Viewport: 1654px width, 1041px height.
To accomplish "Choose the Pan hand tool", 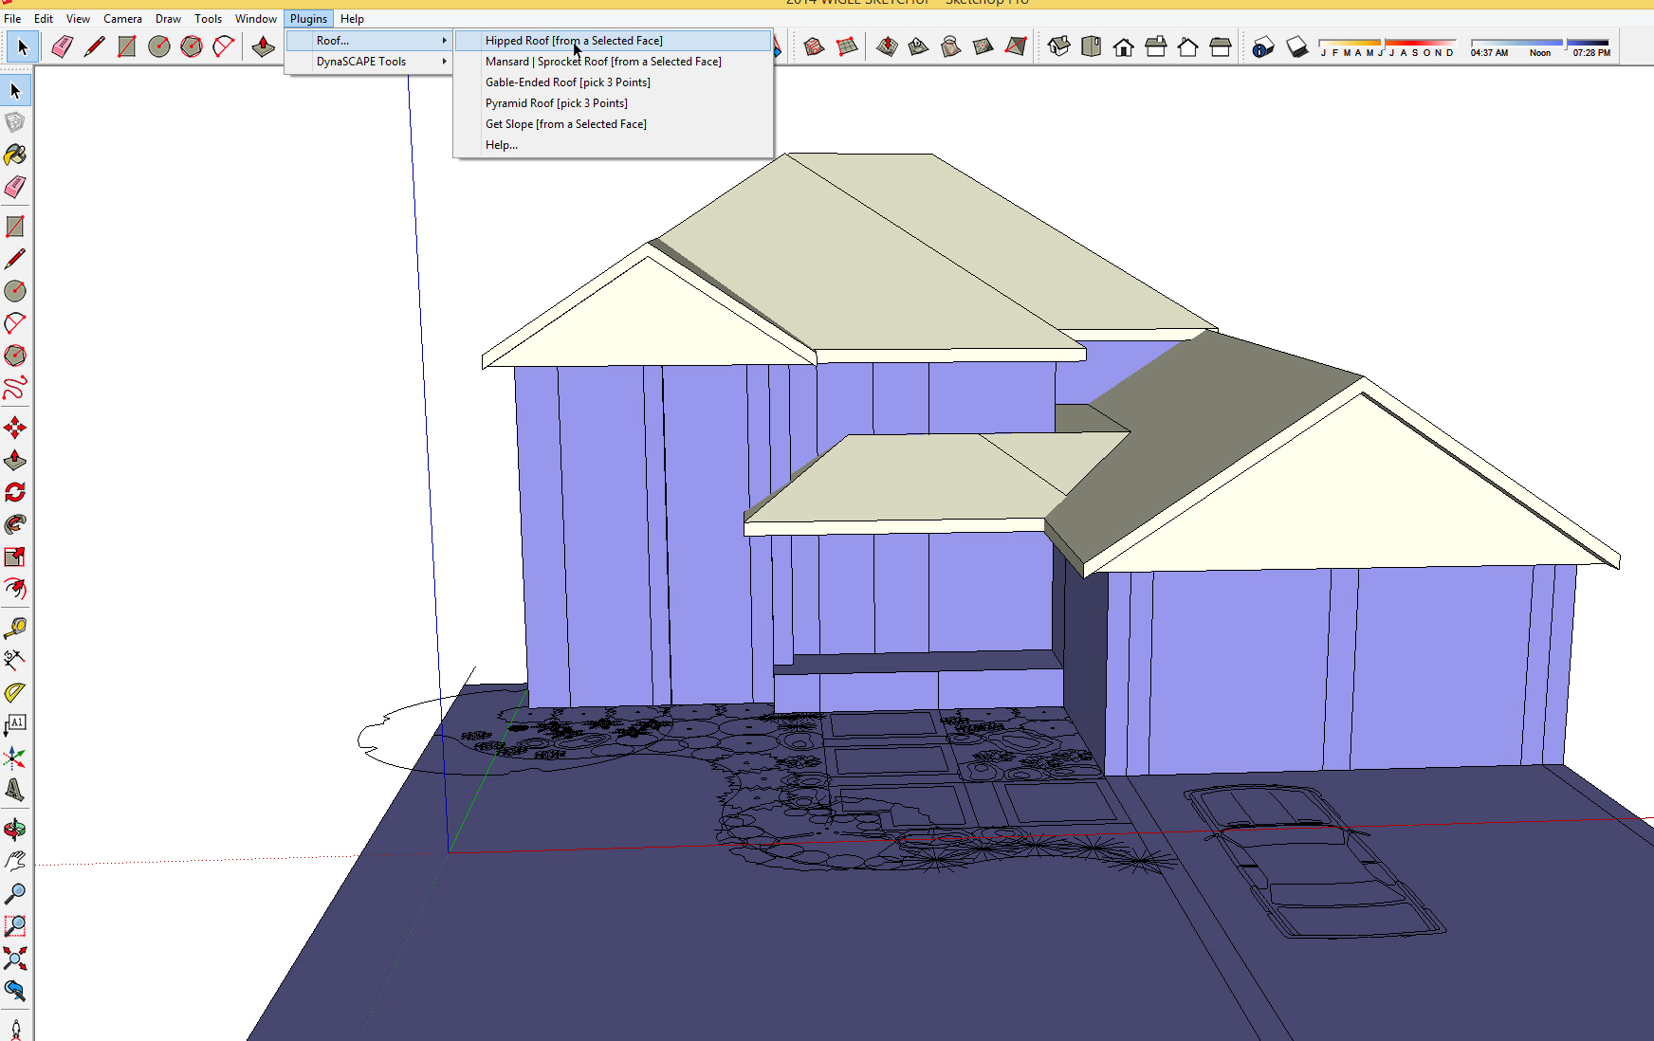I will 15,861.
